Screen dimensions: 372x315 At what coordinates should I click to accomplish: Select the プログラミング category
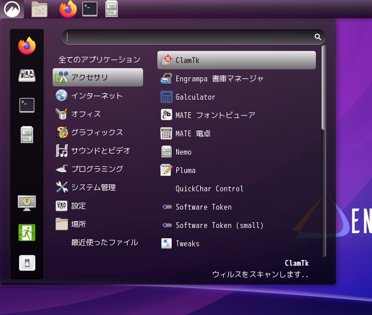[98, 169]
